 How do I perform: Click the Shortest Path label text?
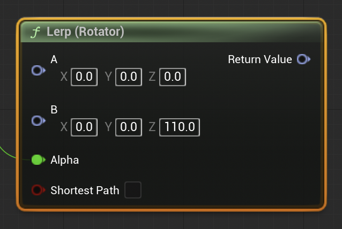click(85, 190)
